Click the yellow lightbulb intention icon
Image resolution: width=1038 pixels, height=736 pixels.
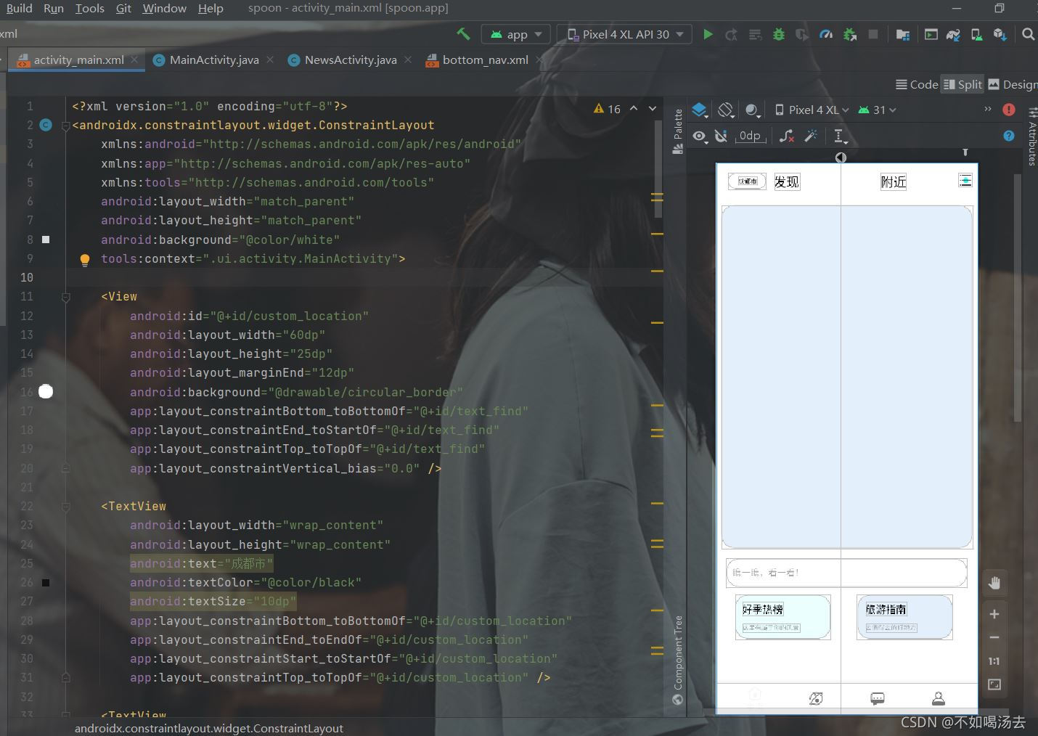click(85, 260)
